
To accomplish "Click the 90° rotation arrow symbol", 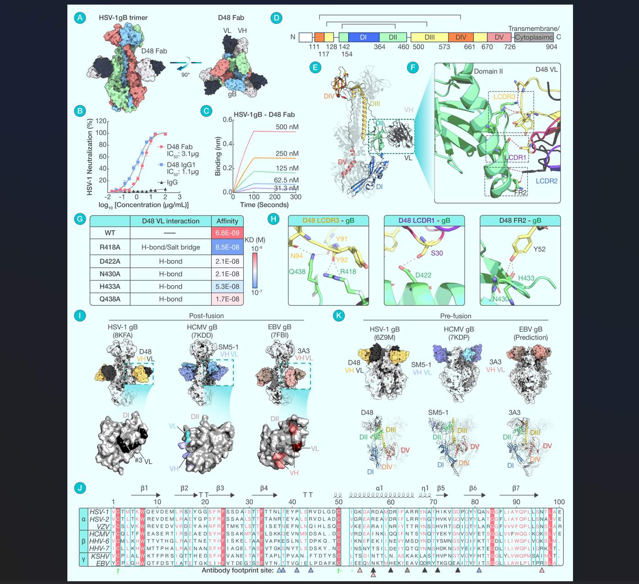I will [x=186, y=65].
